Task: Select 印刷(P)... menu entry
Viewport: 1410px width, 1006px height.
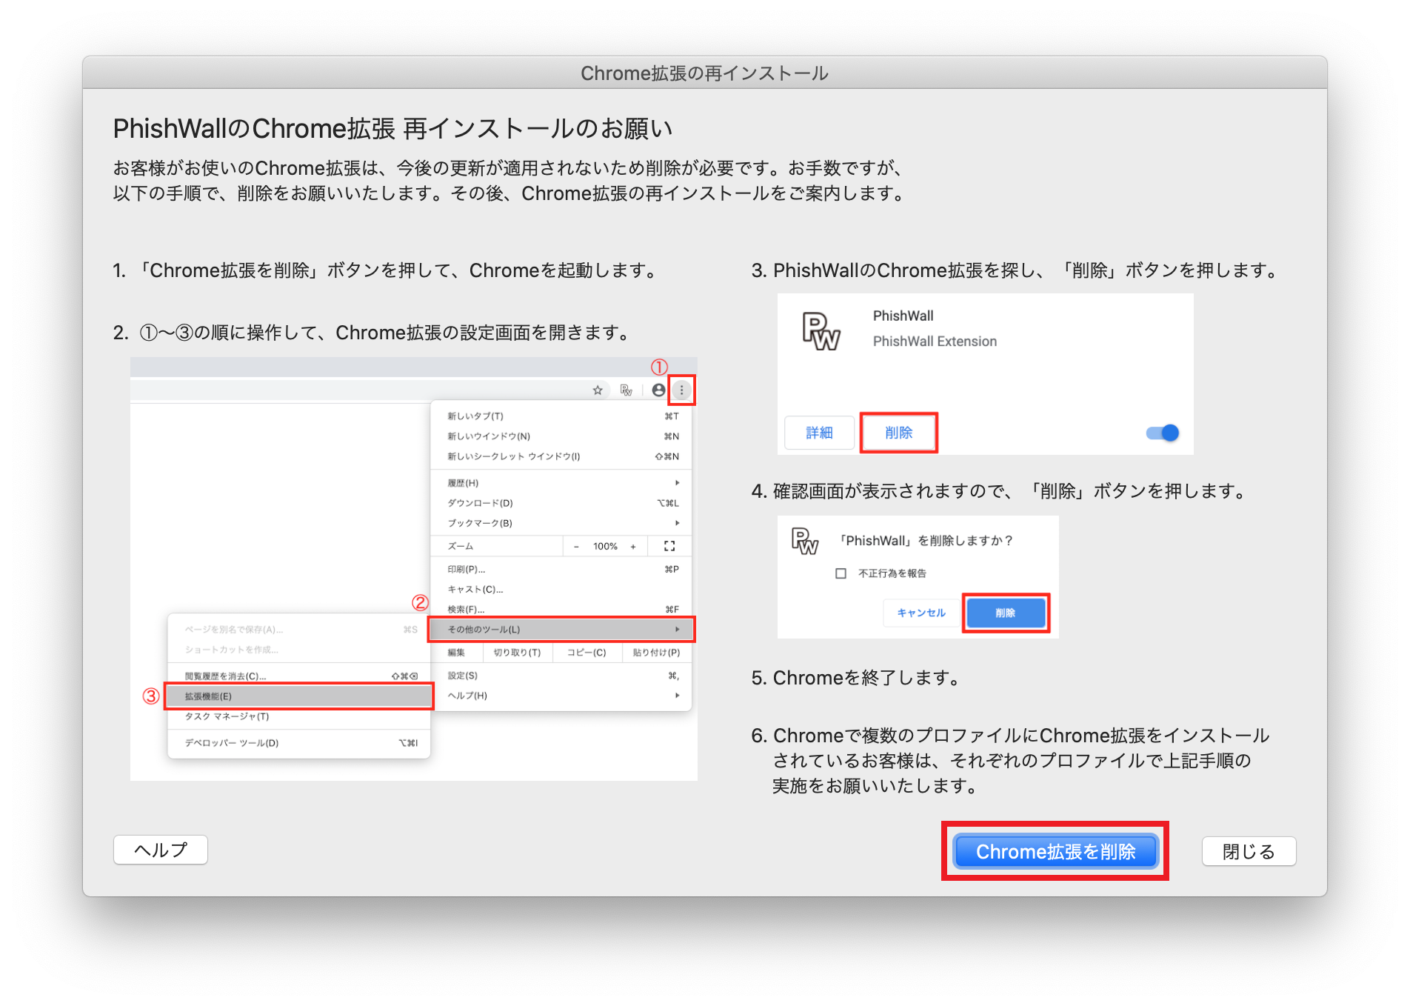Action: click(x=561, y=570)
